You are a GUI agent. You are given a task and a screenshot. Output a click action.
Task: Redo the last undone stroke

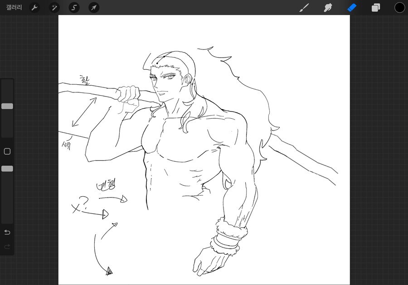(x=7, y=246)
